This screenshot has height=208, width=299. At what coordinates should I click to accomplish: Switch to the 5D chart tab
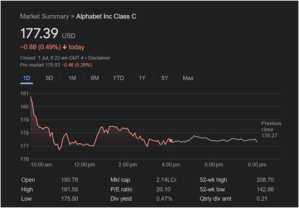(49, 78)
